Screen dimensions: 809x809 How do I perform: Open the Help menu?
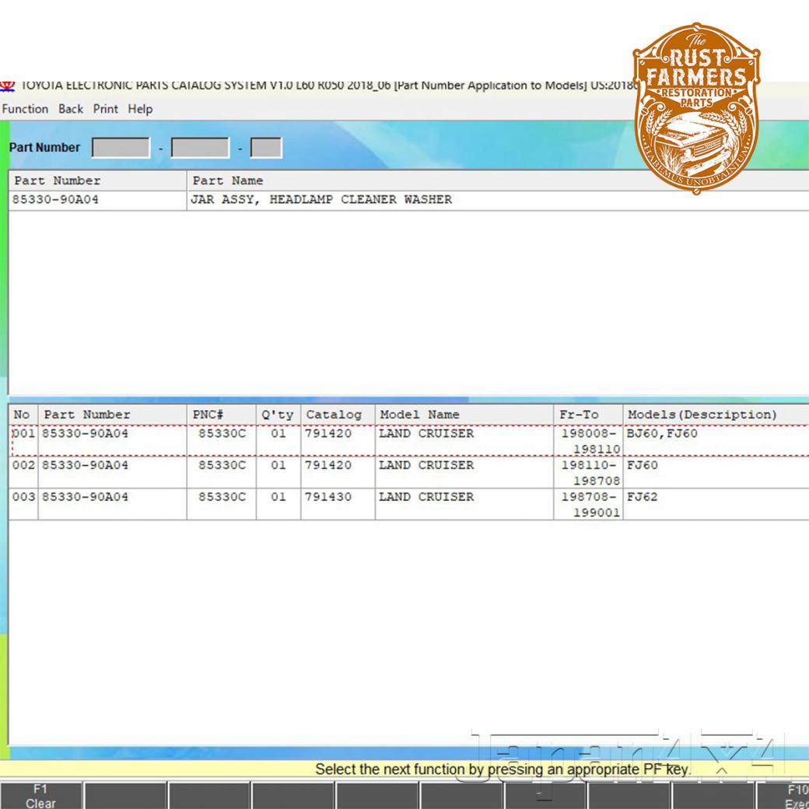point(140,109)
